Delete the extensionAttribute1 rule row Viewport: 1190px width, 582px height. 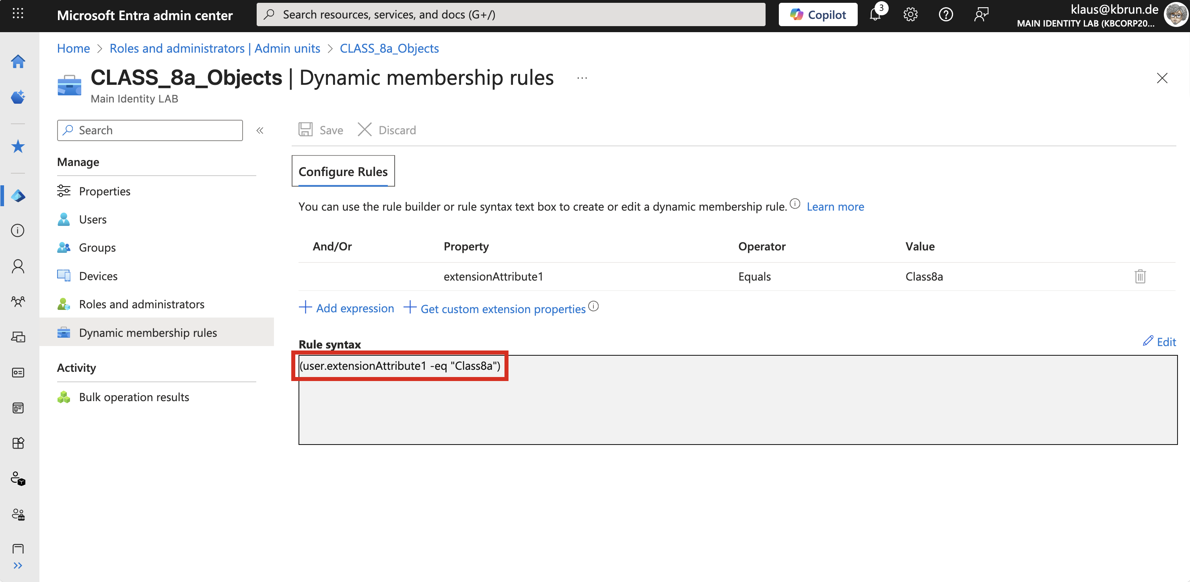(1140, 277)
